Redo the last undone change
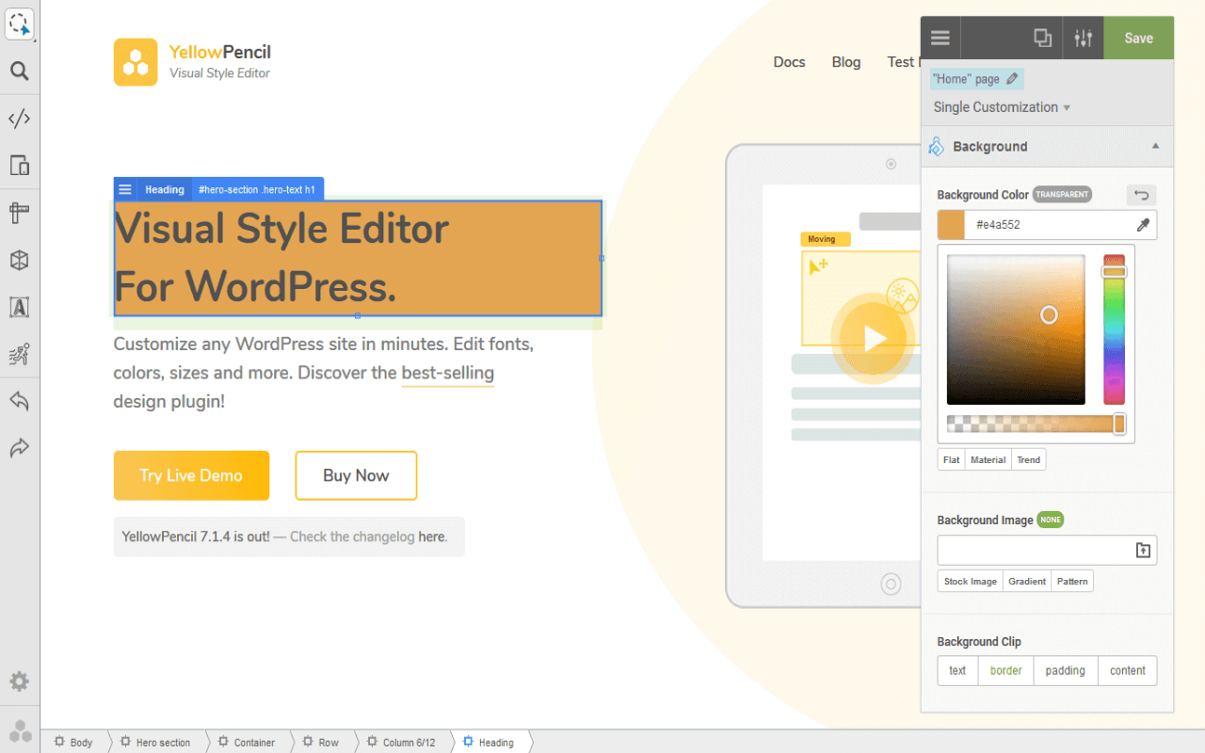This screenshot has height=753, width=1205. point(20,448)
